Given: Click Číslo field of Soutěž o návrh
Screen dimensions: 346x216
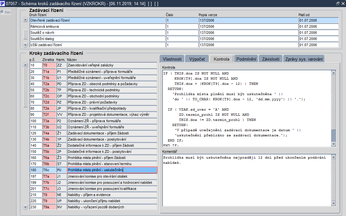Looking at the screenshot, I should click(x=182, y=33).
